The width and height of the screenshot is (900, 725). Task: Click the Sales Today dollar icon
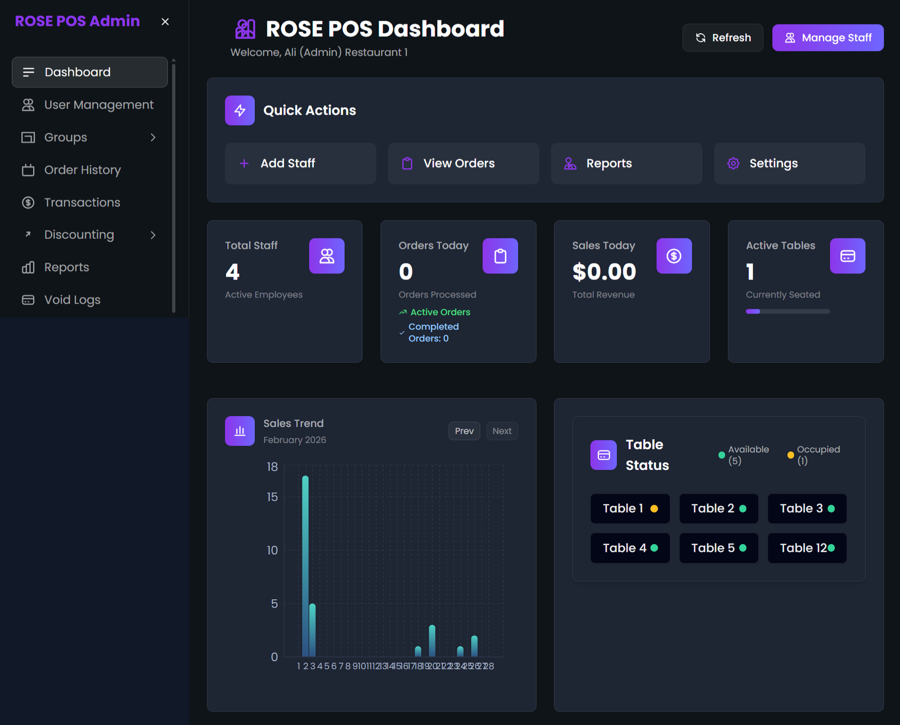click(x=674, y=256)
